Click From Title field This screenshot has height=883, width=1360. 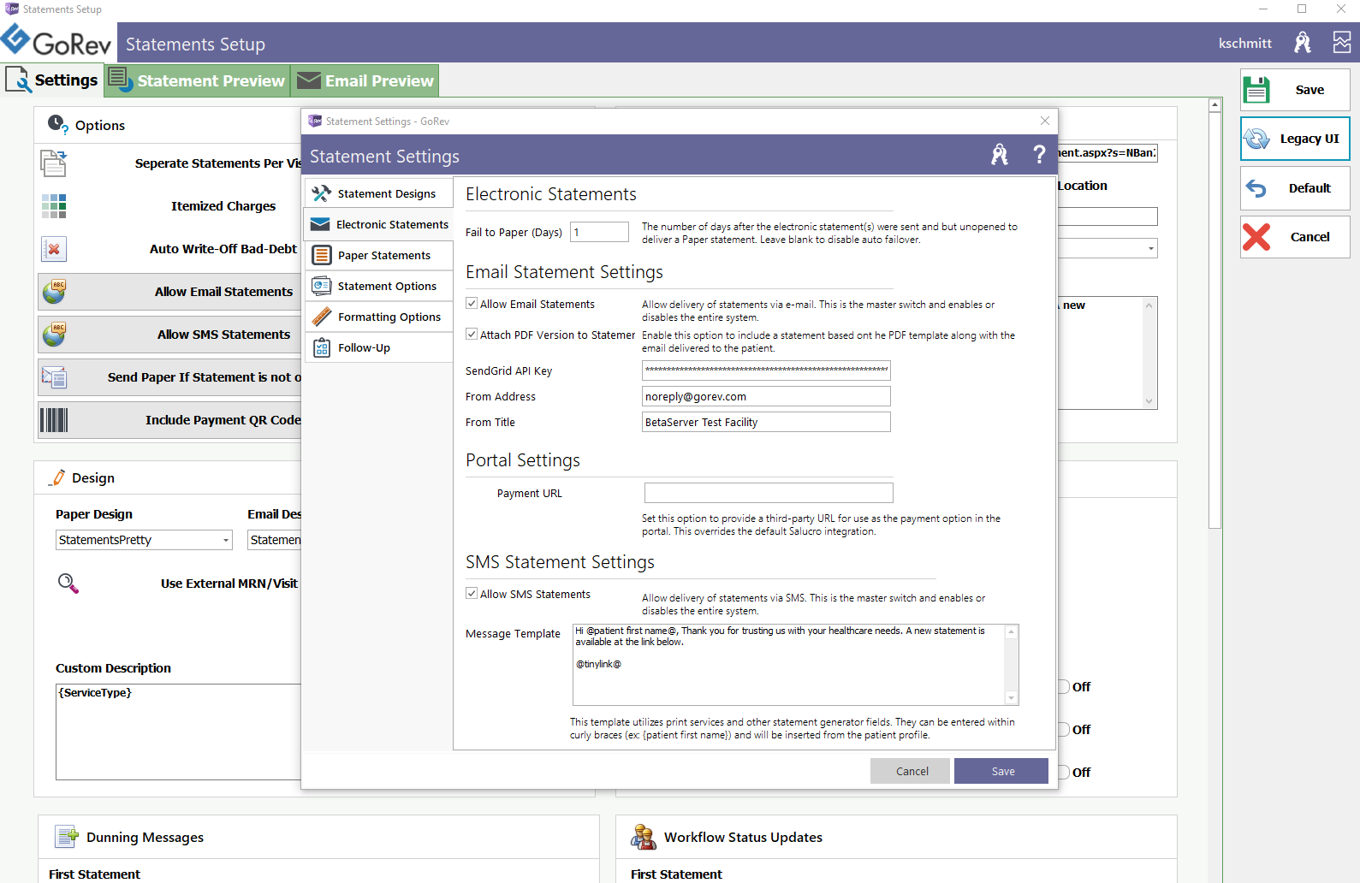pyautogui.click(x=766, y=422)
